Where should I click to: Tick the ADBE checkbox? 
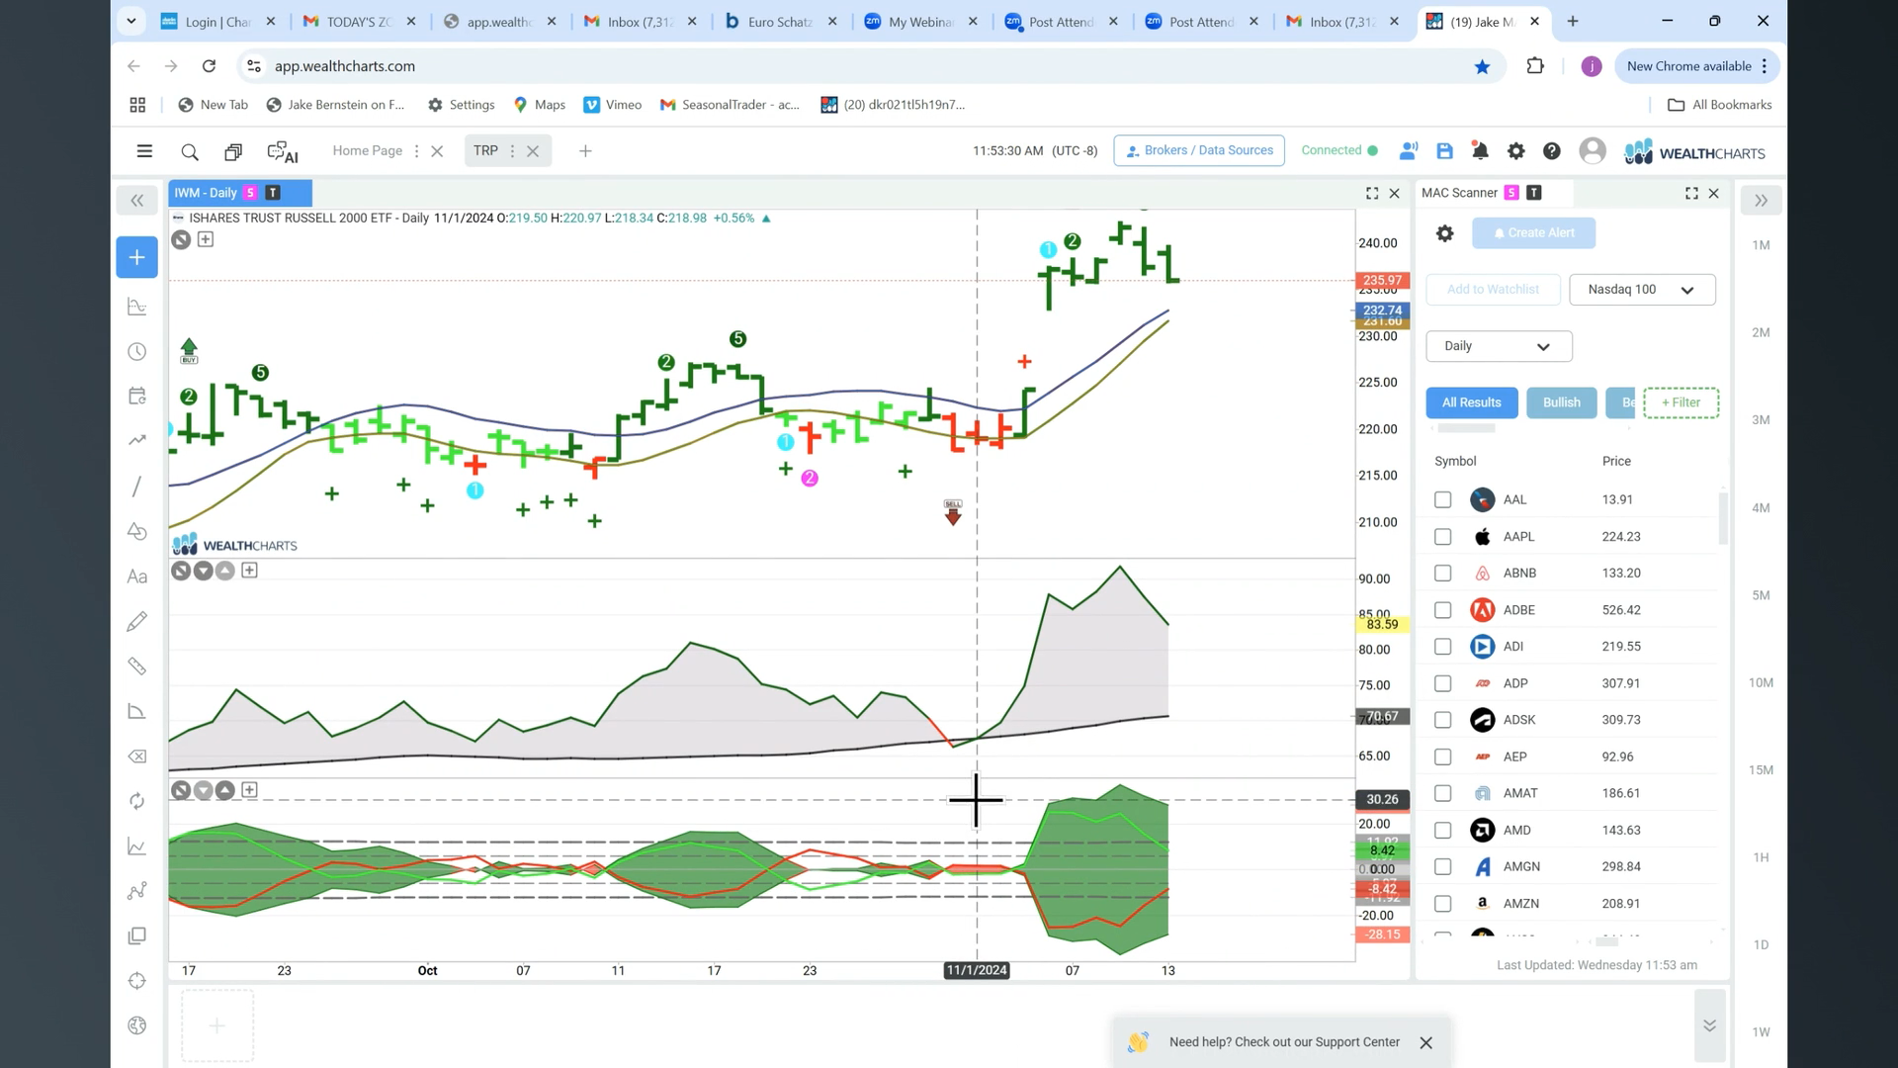point(1442,610)
